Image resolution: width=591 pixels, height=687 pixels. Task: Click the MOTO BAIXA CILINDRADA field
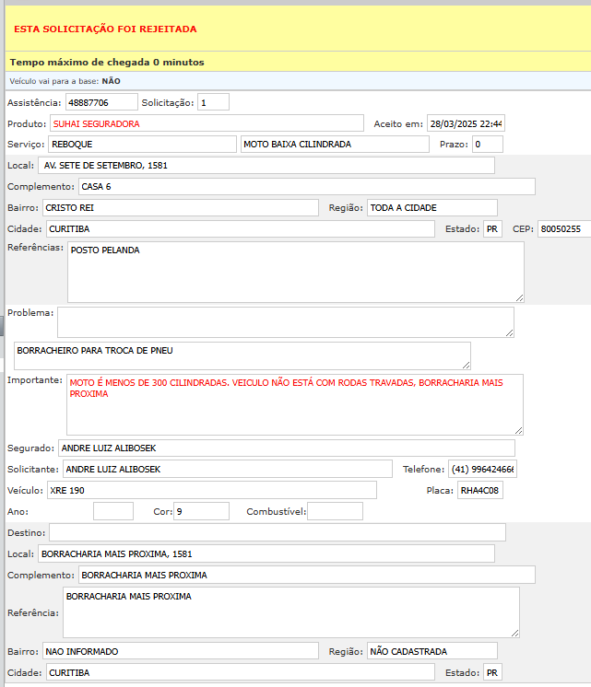point(335,145)
